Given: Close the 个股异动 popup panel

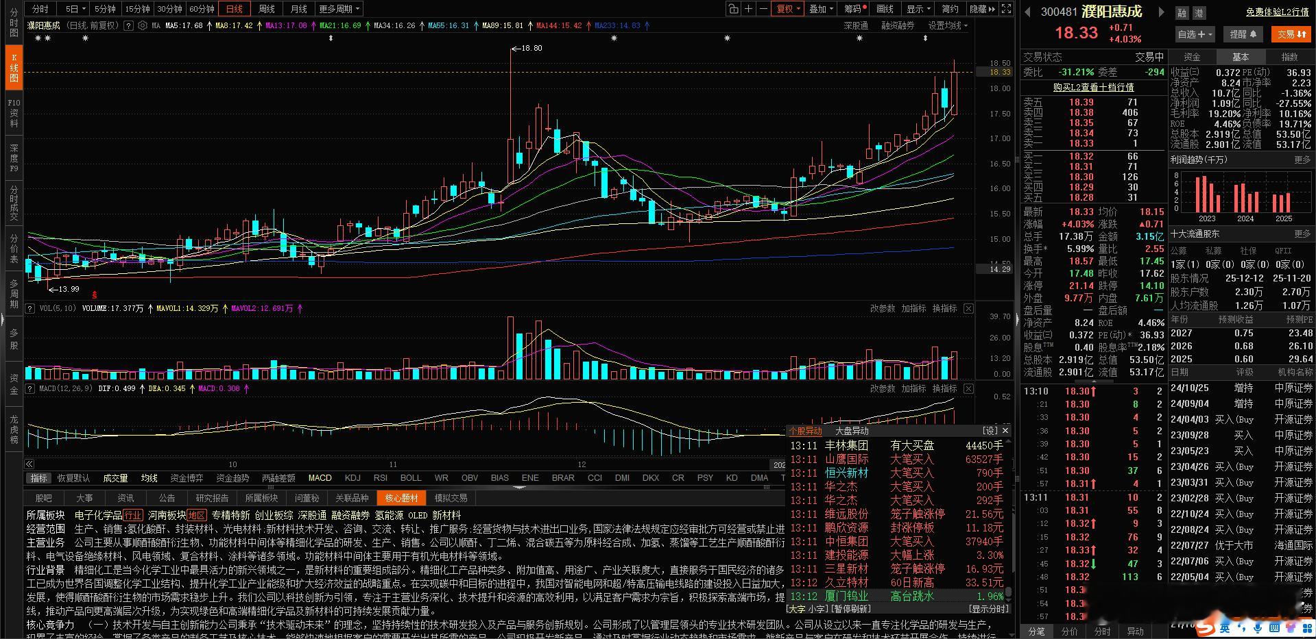Looking at the screenshot, I should tap(1005, 431).
